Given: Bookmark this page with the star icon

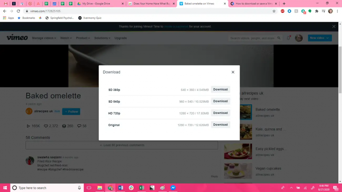Looking at the screenshot, I should pyautogui.click(x=274, y=11).
